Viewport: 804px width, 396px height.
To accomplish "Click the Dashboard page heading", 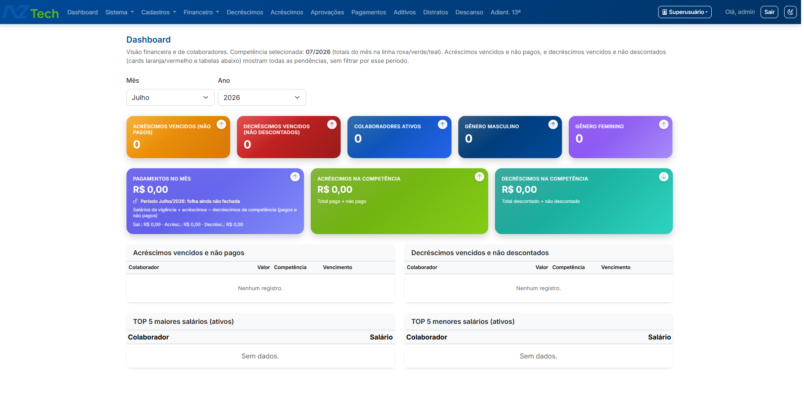I will (x=148, y=40).
